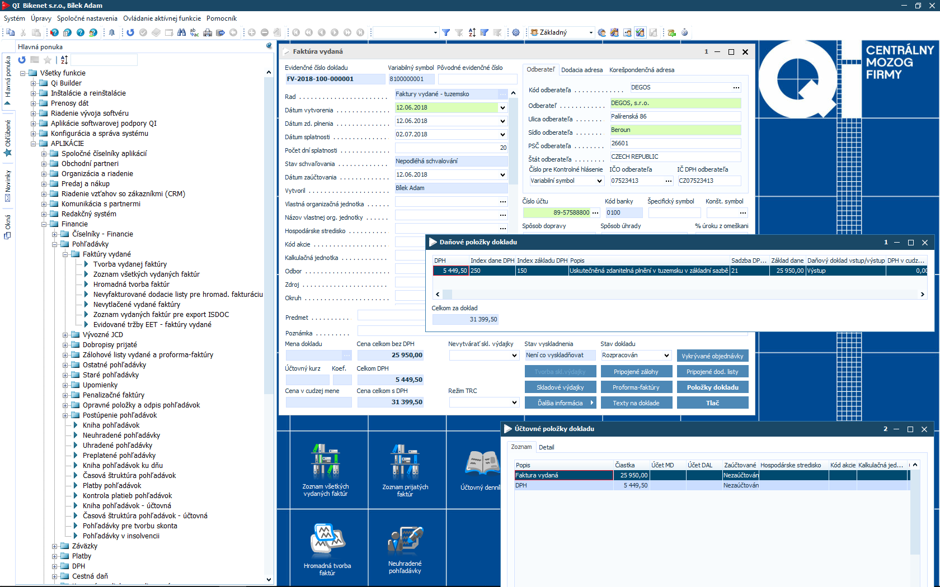Open the Stav dokladu dropdown
The image size is (940, 587).
point(666,356)
